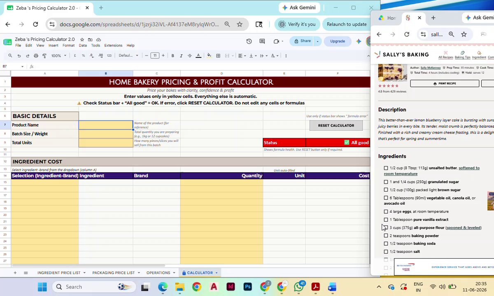Viewport: 494px width, 296px height.
Task: Check the vegetable oil ingredient checkbox
Action: pos(386,198)
